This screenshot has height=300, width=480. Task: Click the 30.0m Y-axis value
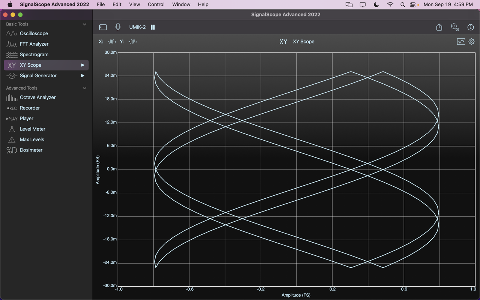pos(110,52)
